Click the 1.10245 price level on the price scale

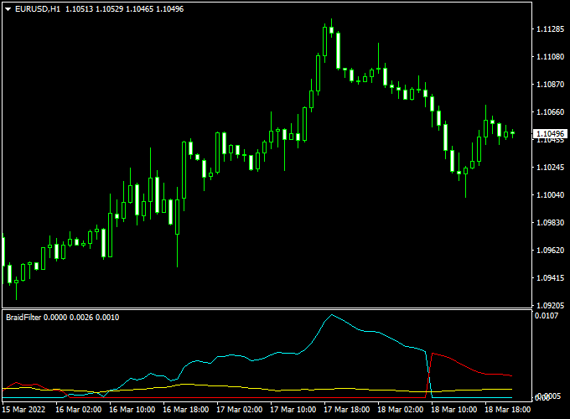pyautogui.click(x=551, y=167)
